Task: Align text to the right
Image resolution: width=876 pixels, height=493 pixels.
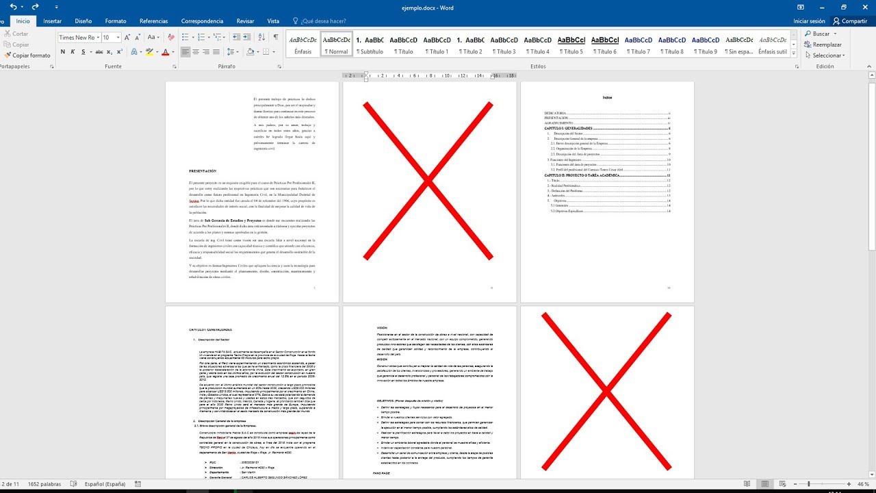Action: pyautogui.click(x=206, y=52)
